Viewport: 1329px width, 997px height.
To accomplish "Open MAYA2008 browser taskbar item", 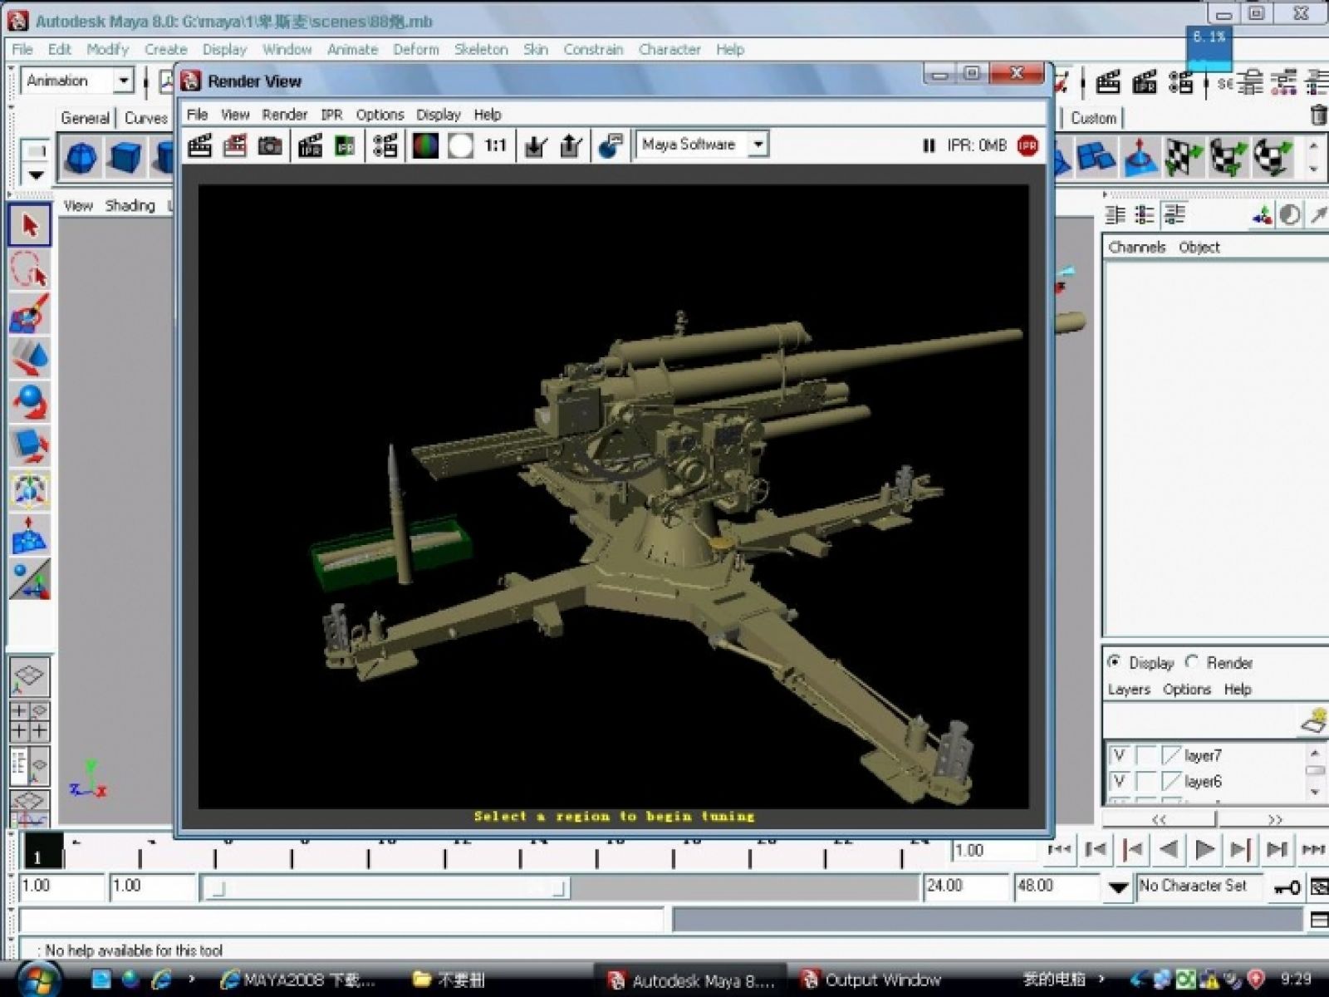I will click(x=297, y=980).
